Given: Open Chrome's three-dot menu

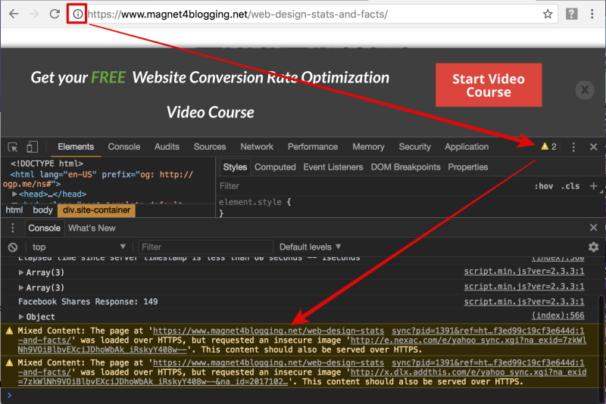Looking at the screenshot, I should pos(592,14).
